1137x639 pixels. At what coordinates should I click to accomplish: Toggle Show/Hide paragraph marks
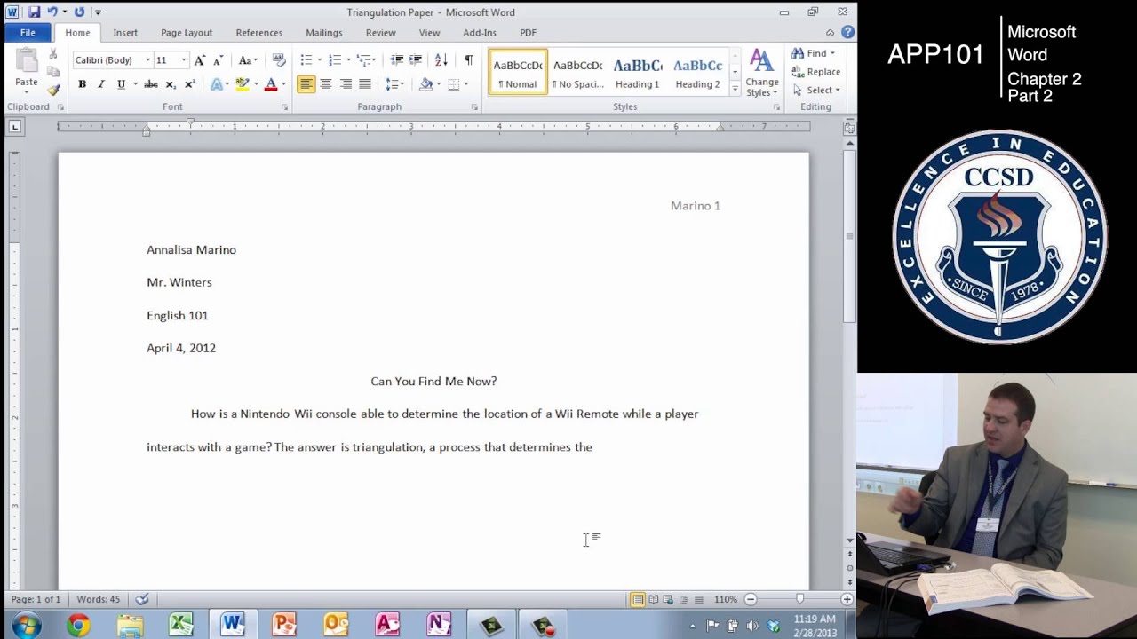468,60
